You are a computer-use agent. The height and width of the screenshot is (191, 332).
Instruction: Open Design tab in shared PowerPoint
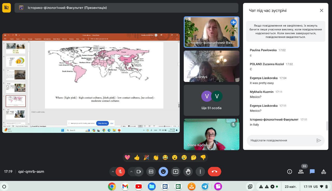tap(30, 39)
